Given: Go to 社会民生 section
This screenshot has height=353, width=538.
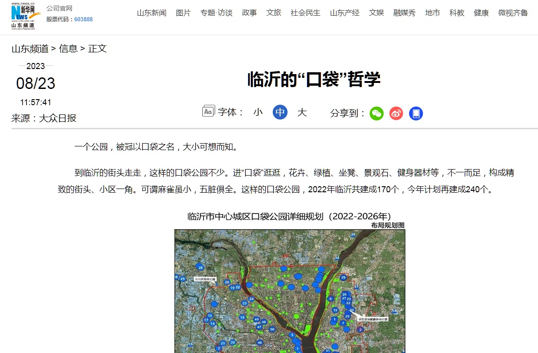Looking at the screenshot, I should [305, 13].
